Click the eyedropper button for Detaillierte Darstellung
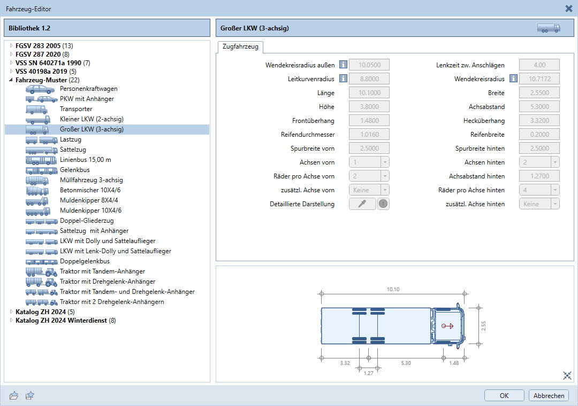The image size is (578, 406). [362, 204]
